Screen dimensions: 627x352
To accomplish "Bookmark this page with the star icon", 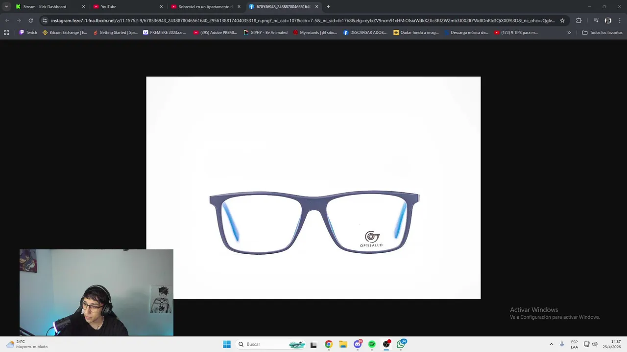I will coord(562,21).
